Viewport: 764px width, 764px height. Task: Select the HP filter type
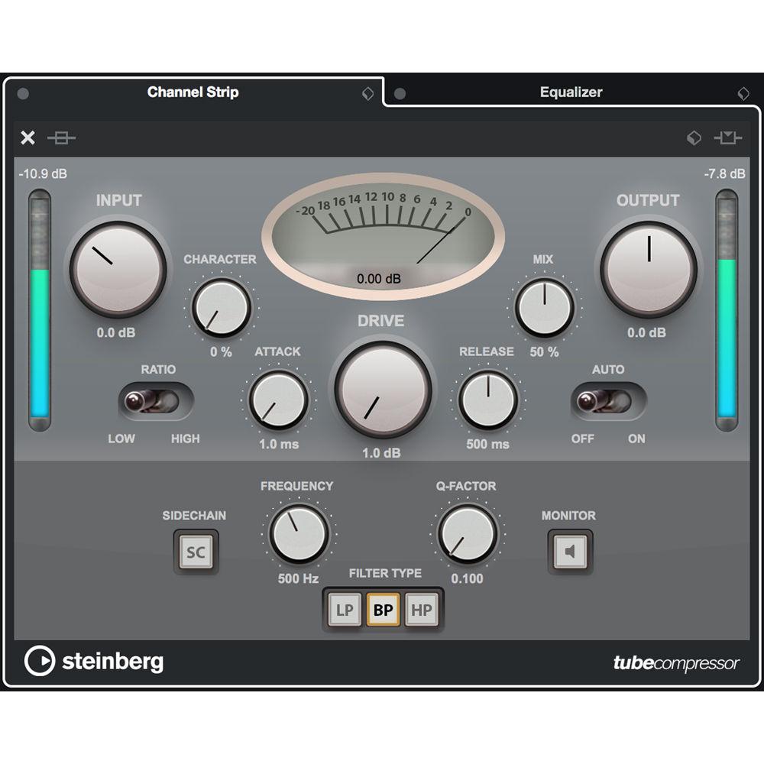[x=423, y=610]
